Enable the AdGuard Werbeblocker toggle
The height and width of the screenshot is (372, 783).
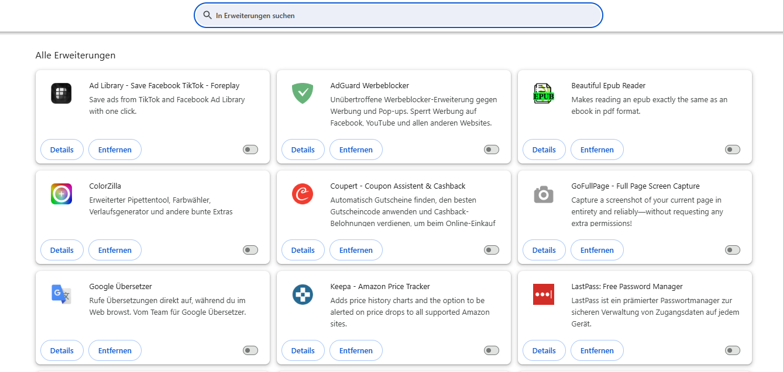(x=492, y=150)
